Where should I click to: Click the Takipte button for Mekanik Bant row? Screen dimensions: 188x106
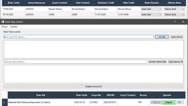point(157,102)
